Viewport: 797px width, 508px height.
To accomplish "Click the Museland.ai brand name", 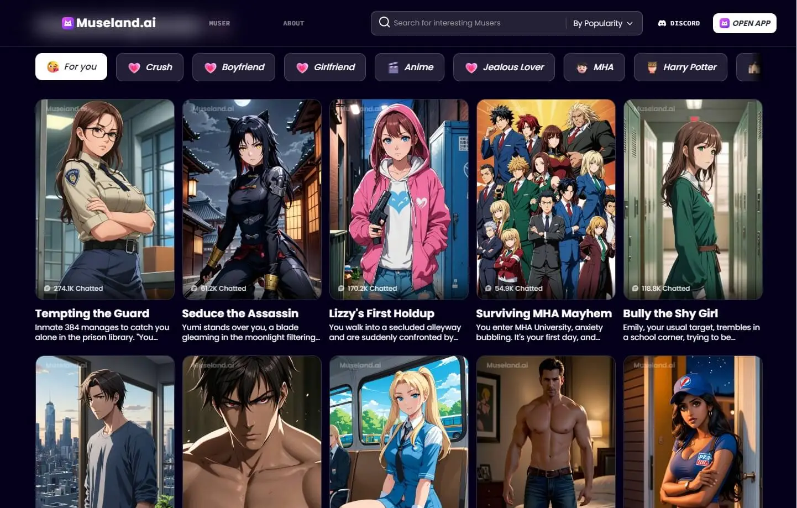I will [116, 23].
